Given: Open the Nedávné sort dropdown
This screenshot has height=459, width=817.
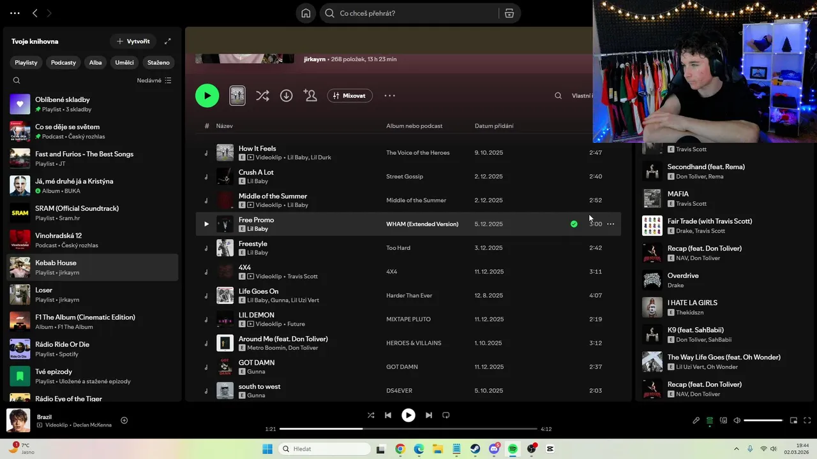Looking at the screenshot, I should [x=154, y=80].
